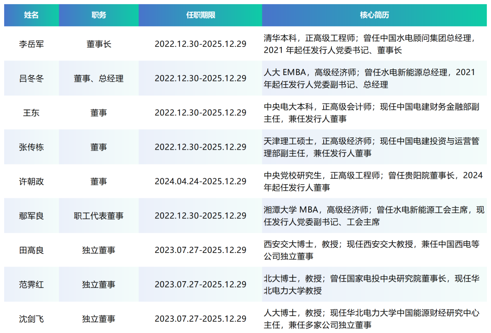491x333 pixels.
Task: Select the name 许朝政
Action: pyautogui.click(x=31, y=182)
